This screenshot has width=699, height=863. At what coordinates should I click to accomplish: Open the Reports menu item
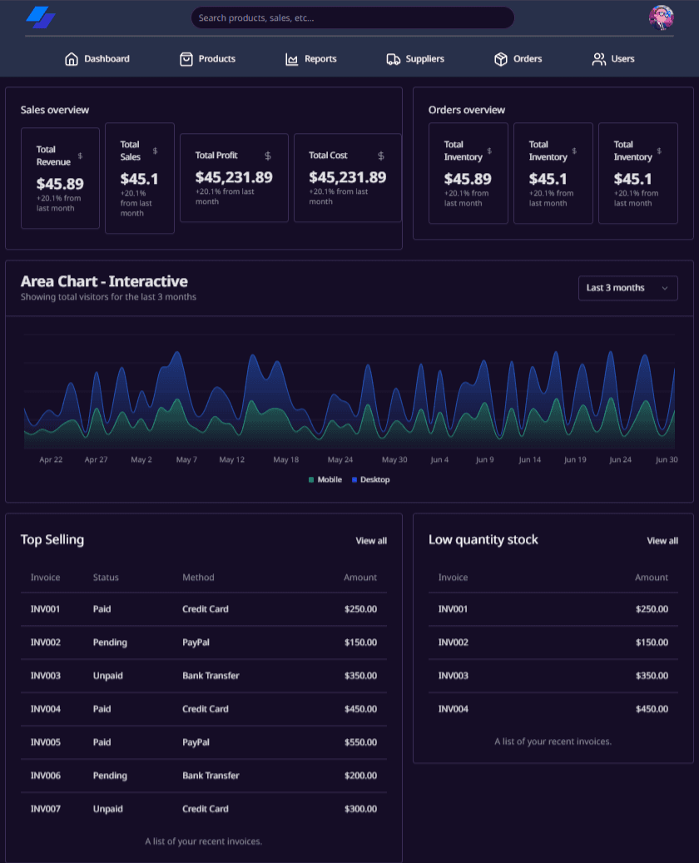pos(310,59)
